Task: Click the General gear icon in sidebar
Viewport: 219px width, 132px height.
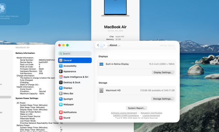Action: (61, 60)
